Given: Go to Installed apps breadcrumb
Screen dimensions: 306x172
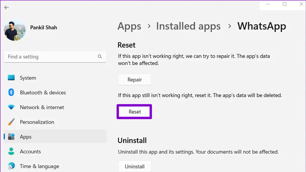Looking at the screenshot, I should tap(188, 26).
